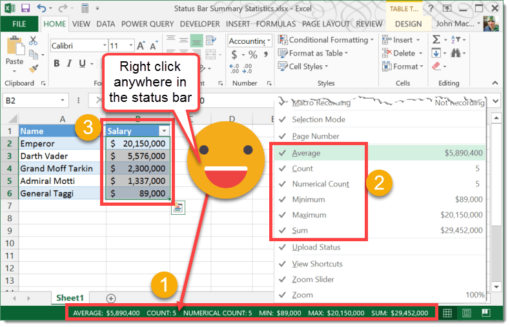Open the John Mac account menu
The height and width of the screenshot is (327, 510).
click(x=458, y=23)
